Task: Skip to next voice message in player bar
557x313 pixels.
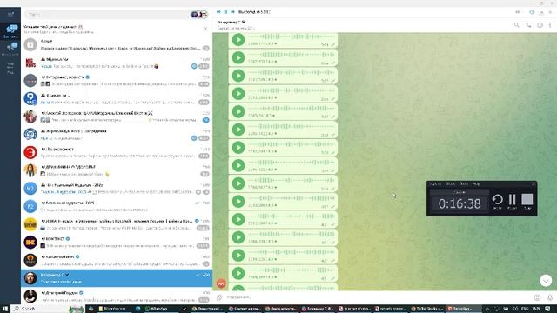Action: (x=232, y=12)
